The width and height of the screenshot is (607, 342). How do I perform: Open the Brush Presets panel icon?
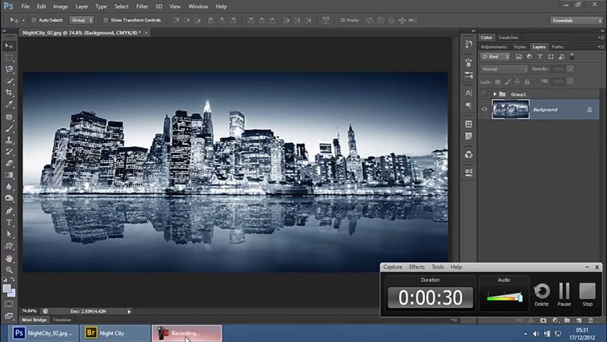468,75
